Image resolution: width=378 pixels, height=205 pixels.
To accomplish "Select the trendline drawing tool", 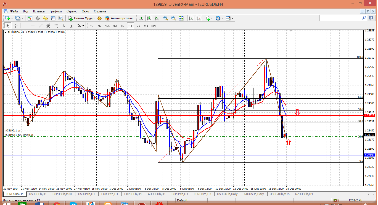I will [x=41, y=26].
